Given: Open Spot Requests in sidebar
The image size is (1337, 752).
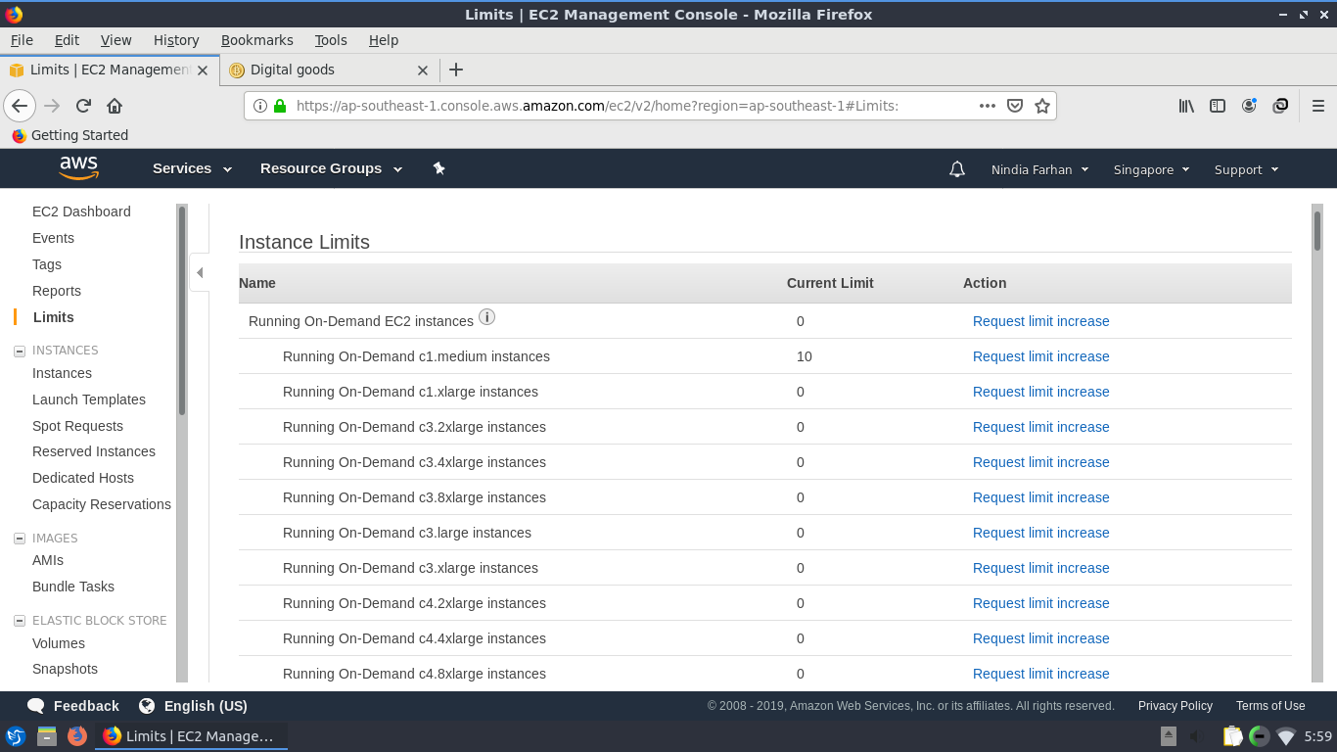Looking at the screenshot, I should tap(77, 426).
